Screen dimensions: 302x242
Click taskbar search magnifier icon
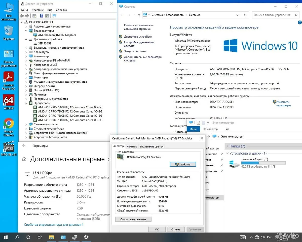17,237
